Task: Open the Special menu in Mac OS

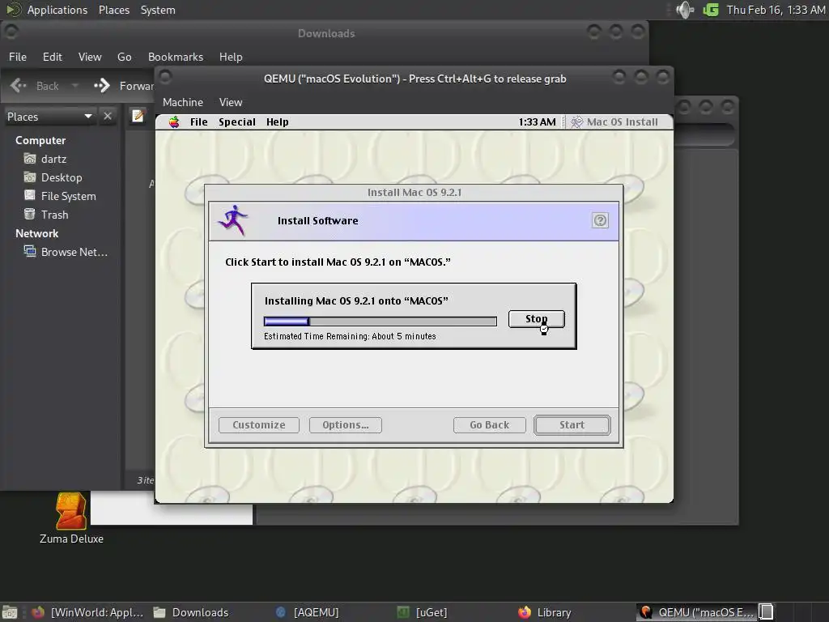Action: 237,122
